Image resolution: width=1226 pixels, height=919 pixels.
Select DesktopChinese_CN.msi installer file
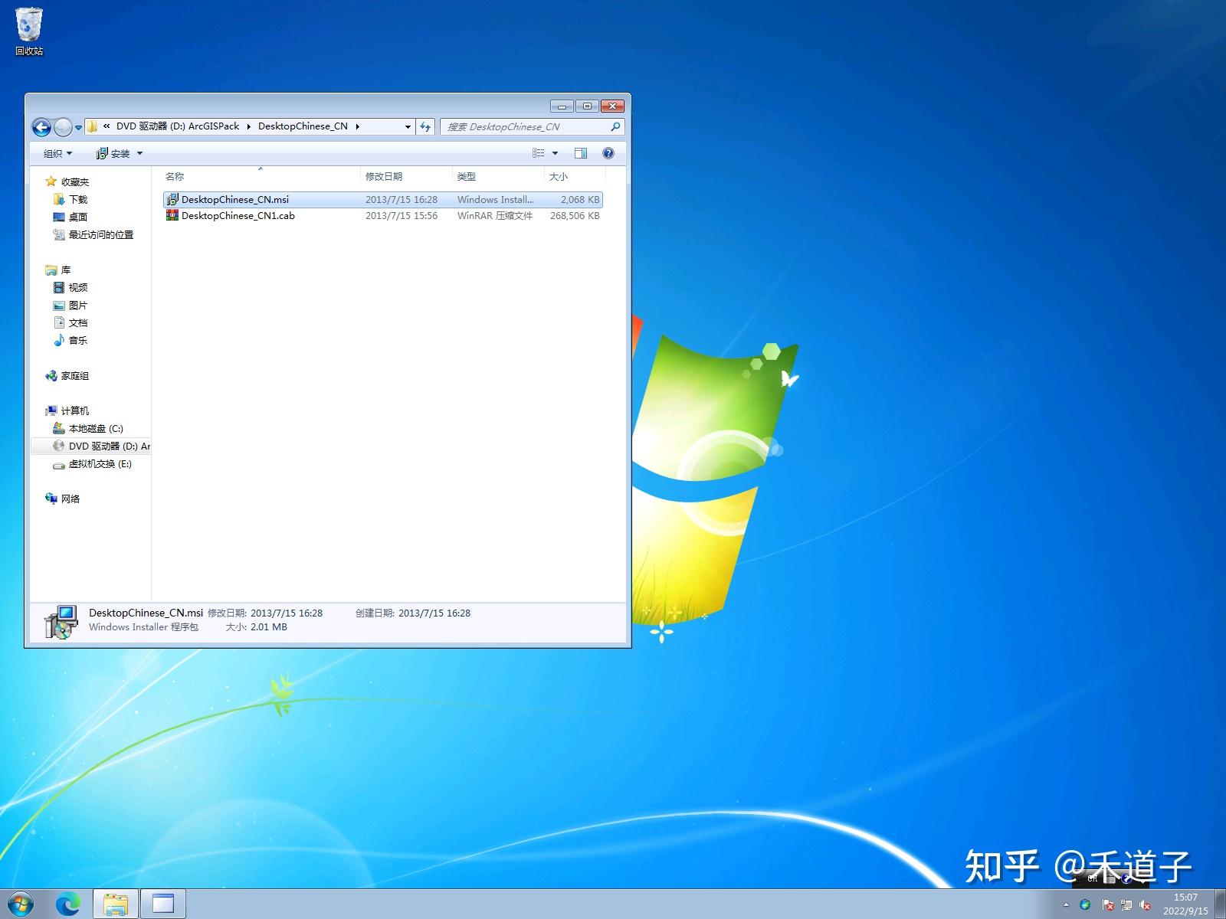coord(234,200)
